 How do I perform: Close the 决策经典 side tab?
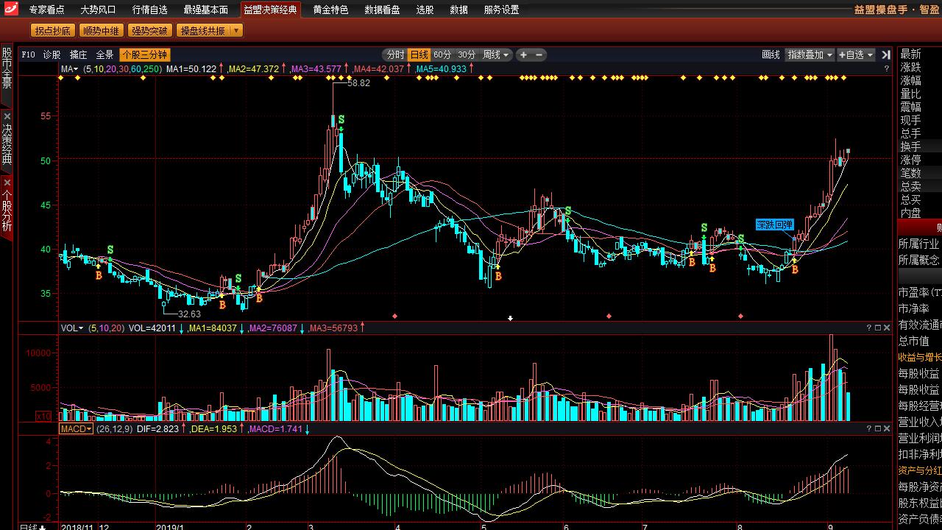click(x=7, y=116)
